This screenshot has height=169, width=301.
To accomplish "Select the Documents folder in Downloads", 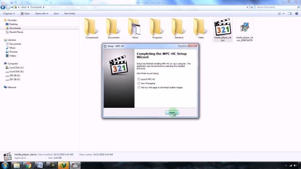I will (113, 29).
